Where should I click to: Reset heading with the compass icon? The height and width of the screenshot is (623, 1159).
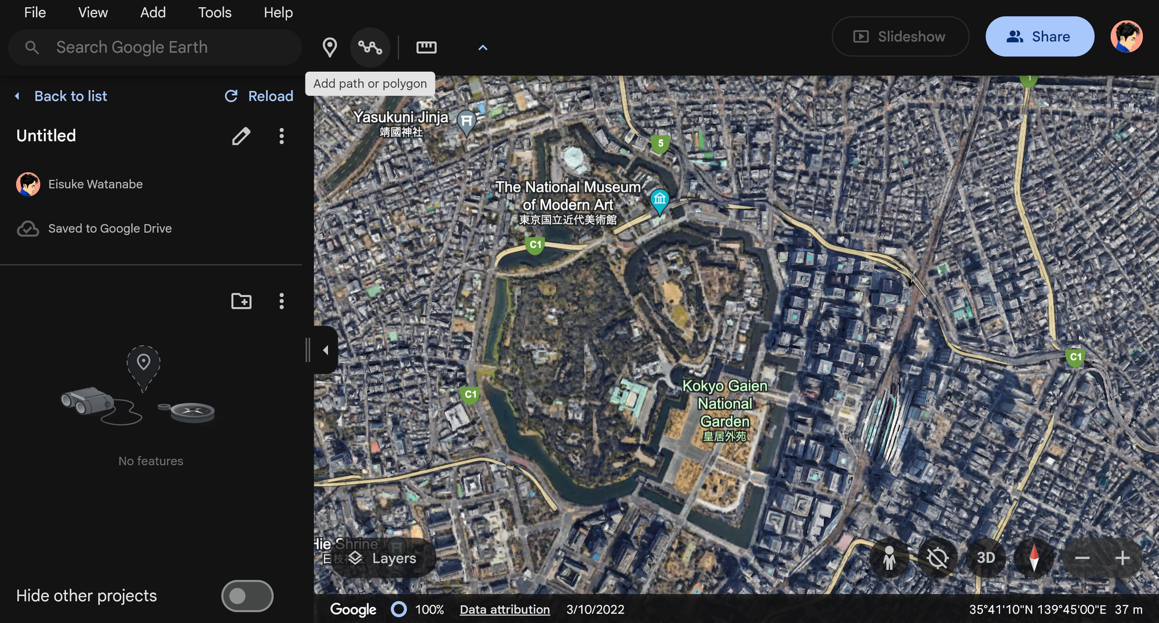pyautogui.click(x=1034, y=558)
